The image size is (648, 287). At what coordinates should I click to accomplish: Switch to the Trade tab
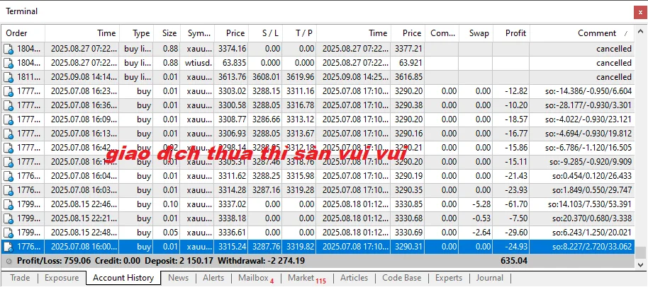coord(20,278)
